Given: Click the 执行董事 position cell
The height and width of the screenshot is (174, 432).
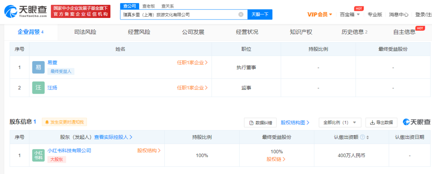Looking at the screenshot, I should click(x=246, y=67).
